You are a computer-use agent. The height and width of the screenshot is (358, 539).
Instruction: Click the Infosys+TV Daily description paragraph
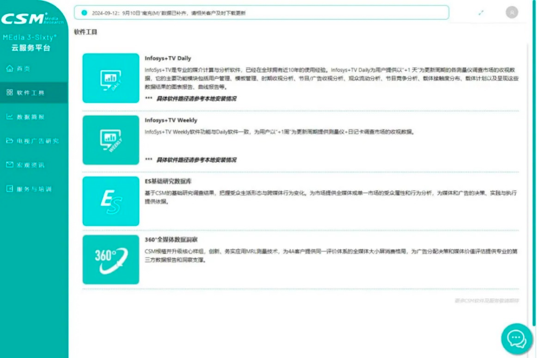click(331, 79)
